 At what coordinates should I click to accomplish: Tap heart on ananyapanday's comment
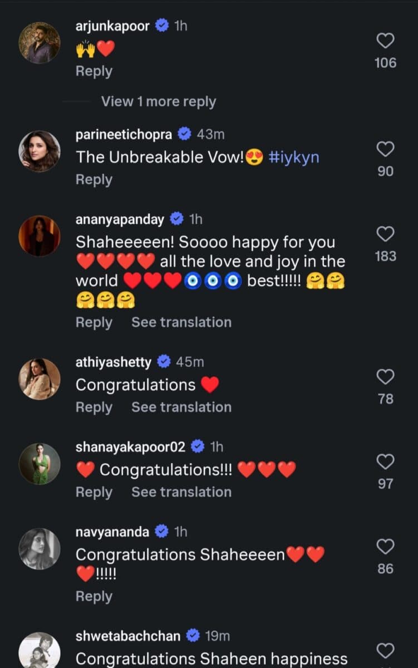[x=385, y=234]
